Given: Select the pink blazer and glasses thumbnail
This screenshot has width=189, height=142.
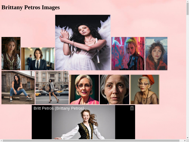Looking at the screenshot, I should (84, 89).
